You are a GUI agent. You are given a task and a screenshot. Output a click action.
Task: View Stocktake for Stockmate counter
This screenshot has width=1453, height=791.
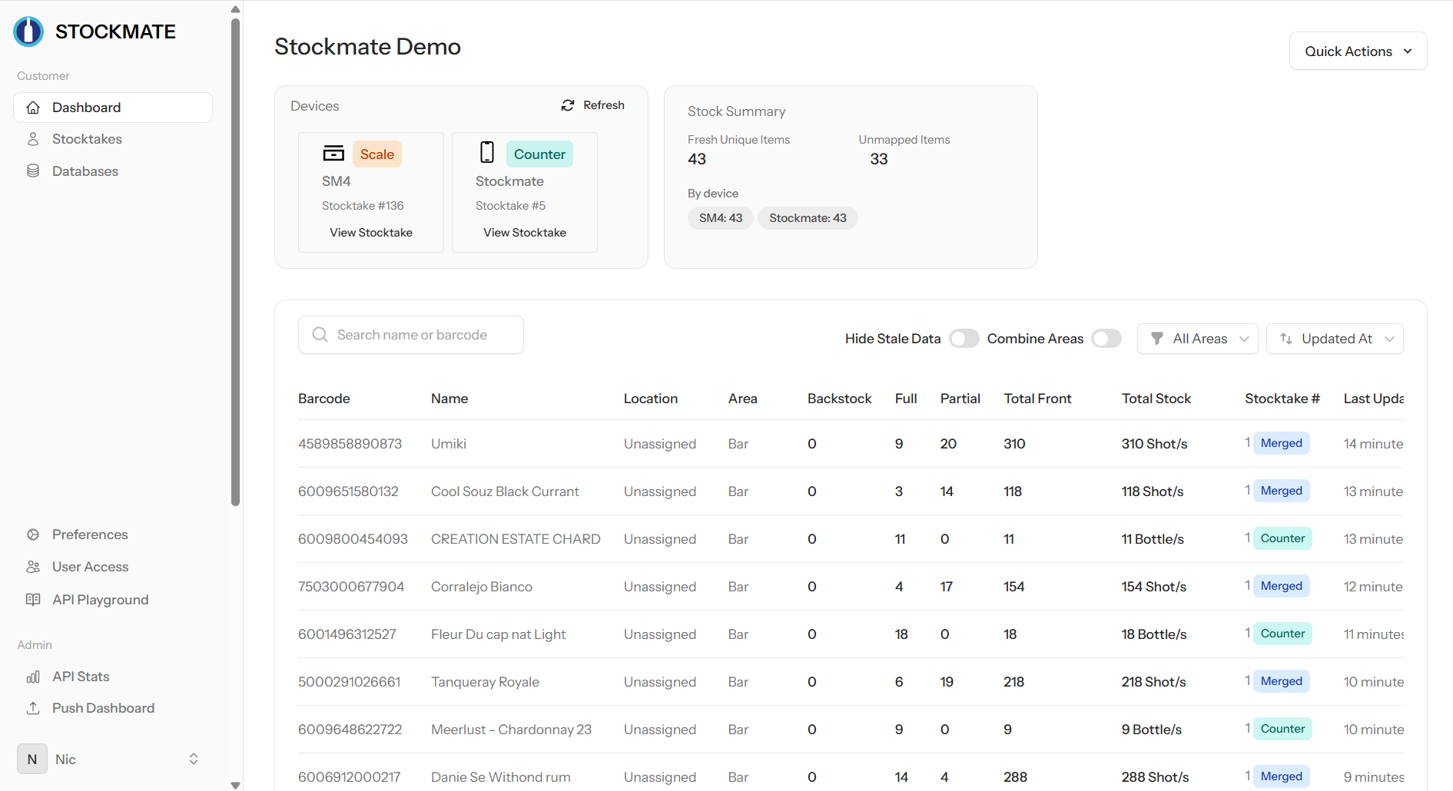coord(525,233)
